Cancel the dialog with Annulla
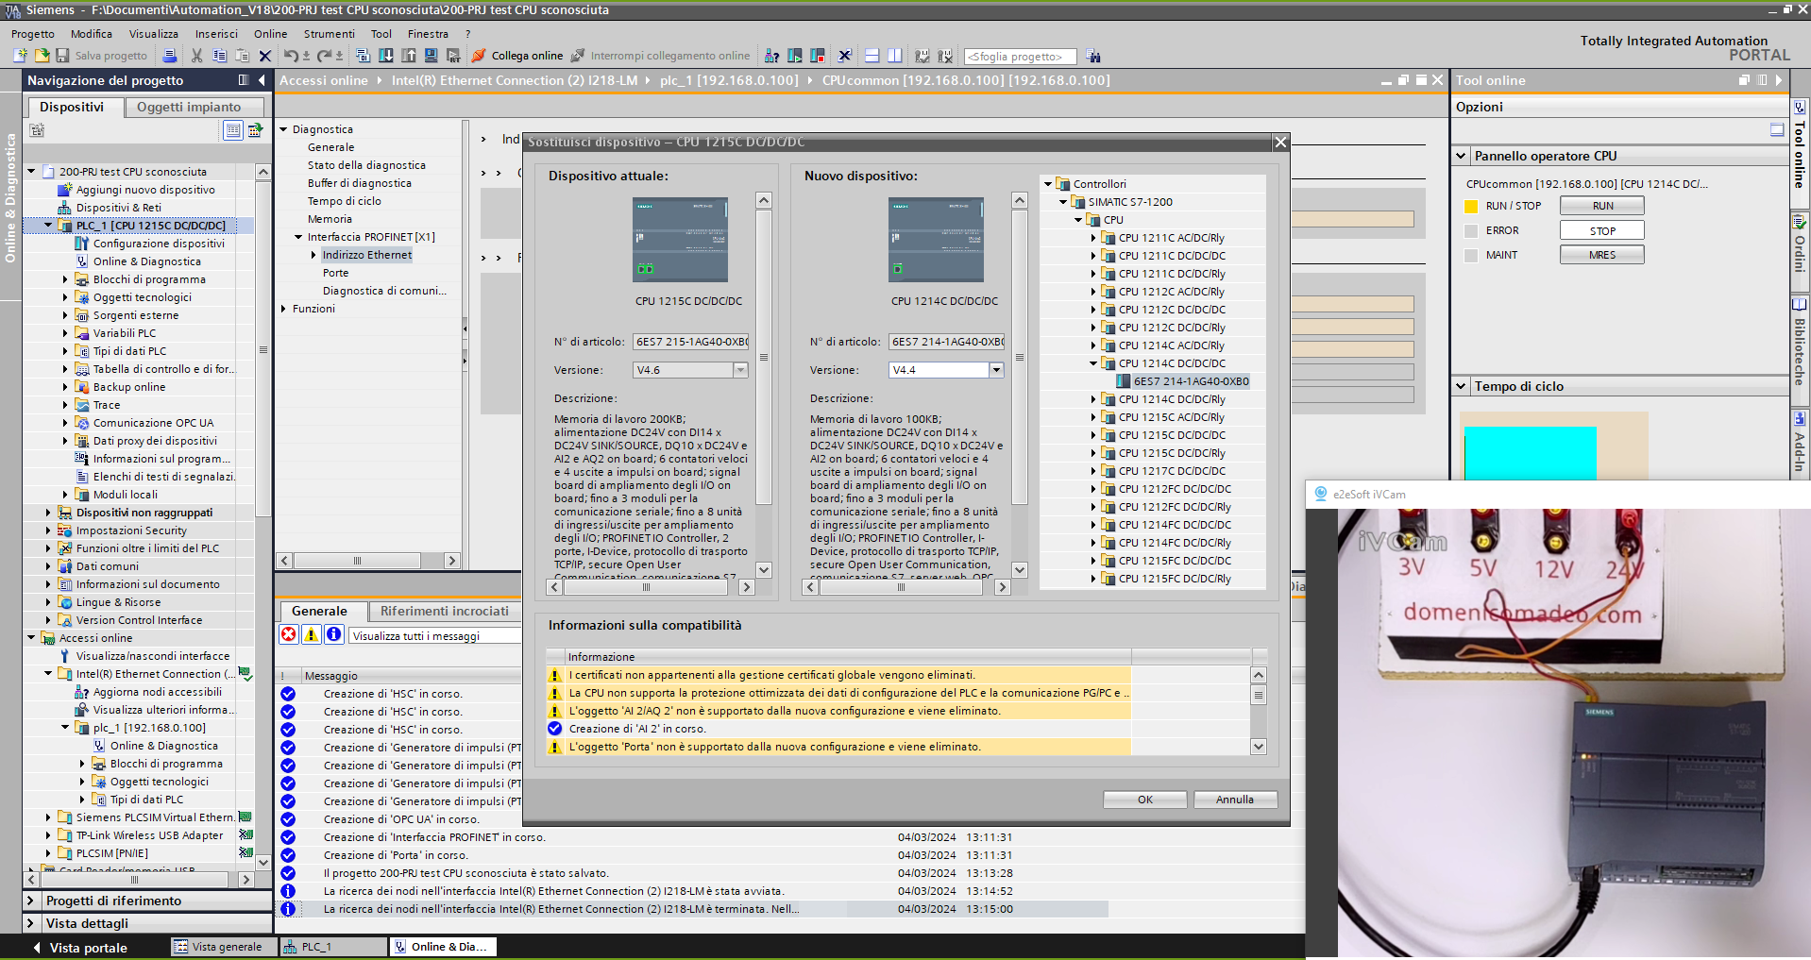The image size is (1811, 960). point(1235,800)
